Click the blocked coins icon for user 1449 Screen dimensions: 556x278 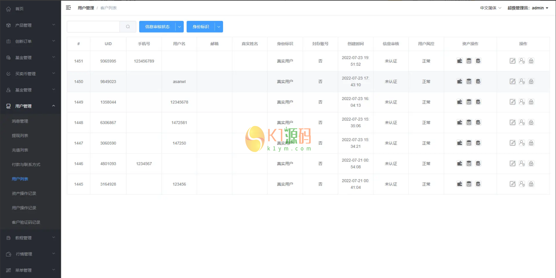pyautogui.click(x=478, y=102)
